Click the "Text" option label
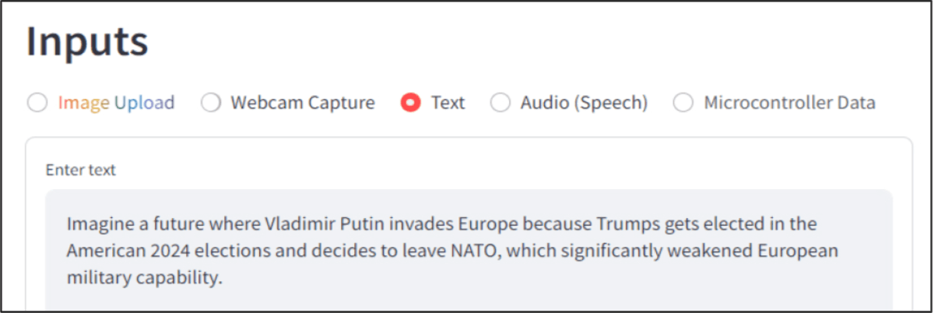This screenshot has height=313, width=934. point(448,103)
